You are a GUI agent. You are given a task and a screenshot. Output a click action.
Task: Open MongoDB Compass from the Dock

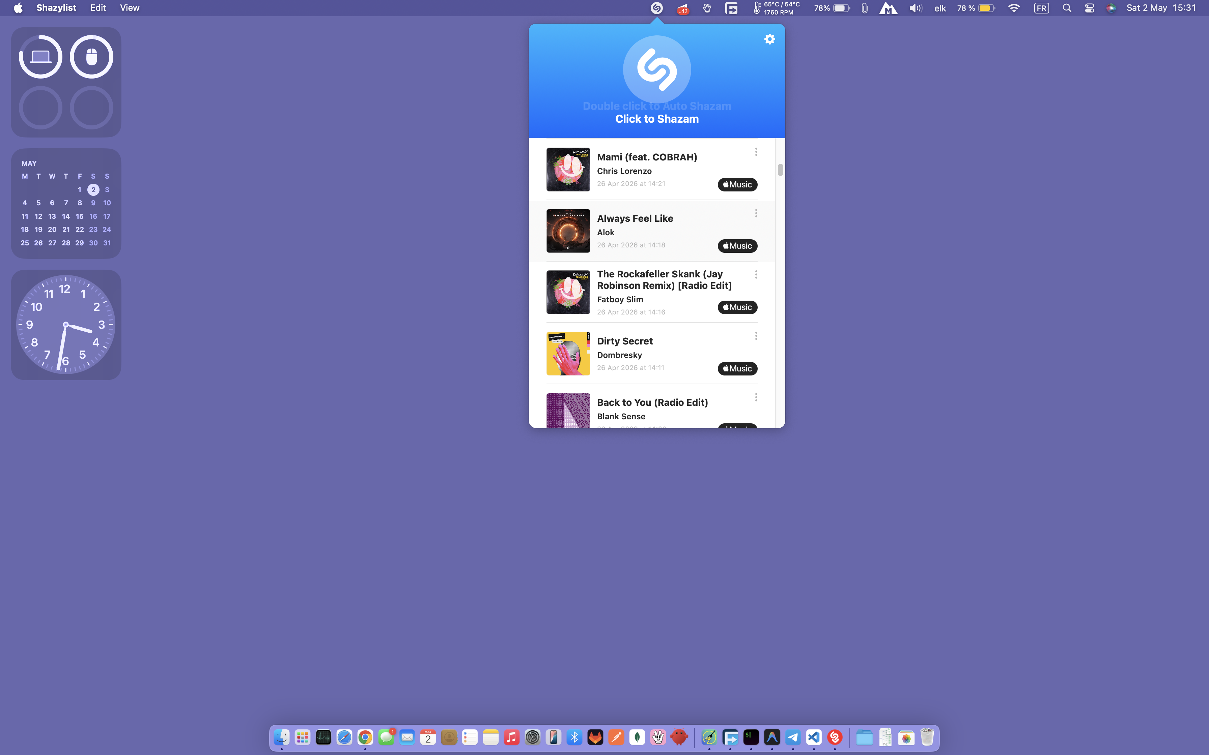point(638,737)
